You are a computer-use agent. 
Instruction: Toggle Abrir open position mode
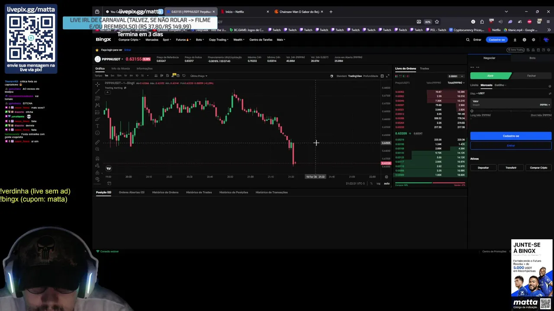pos(490,76)
